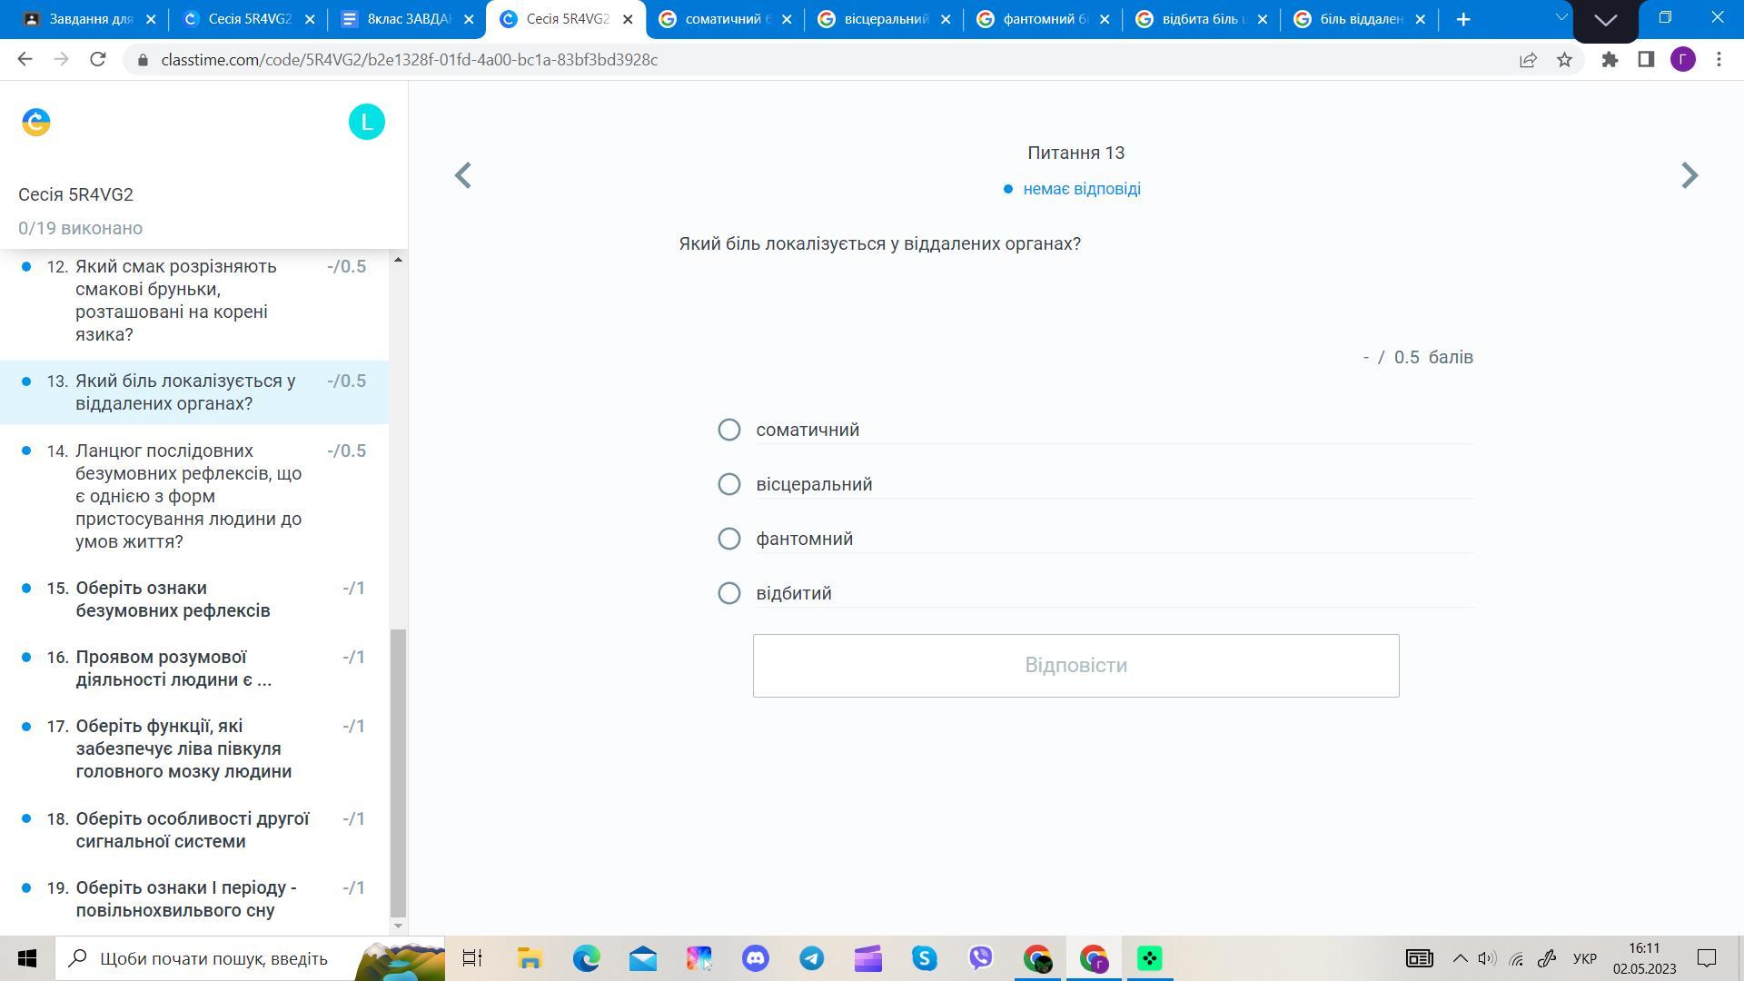Bookmark this page with star icon
The height and width of the screenshot is (981, 1744).
pyautogui.click(x=1564, y=60)
